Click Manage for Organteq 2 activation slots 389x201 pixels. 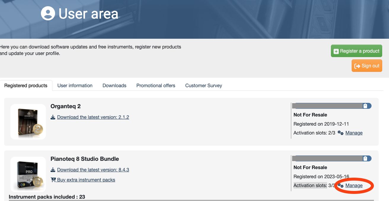[x=354, y=133]
